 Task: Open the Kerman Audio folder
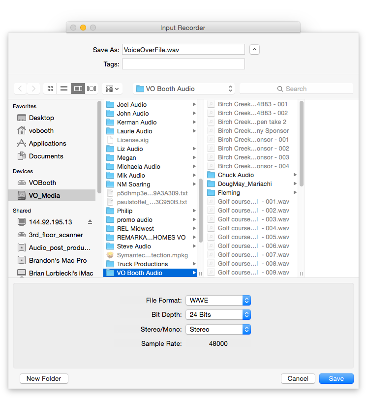150,122
